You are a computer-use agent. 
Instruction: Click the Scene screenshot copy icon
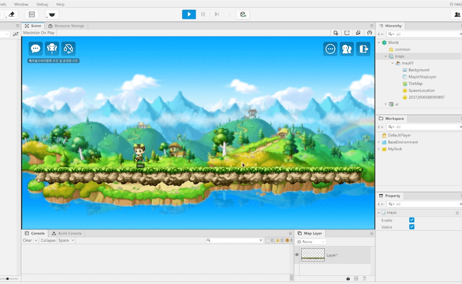click(x=358, y=33)
